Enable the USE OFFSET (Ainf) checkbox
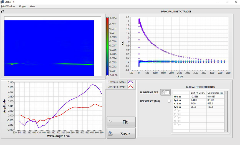The width and height of the screenshot is (240, 145). pos(169,101)
